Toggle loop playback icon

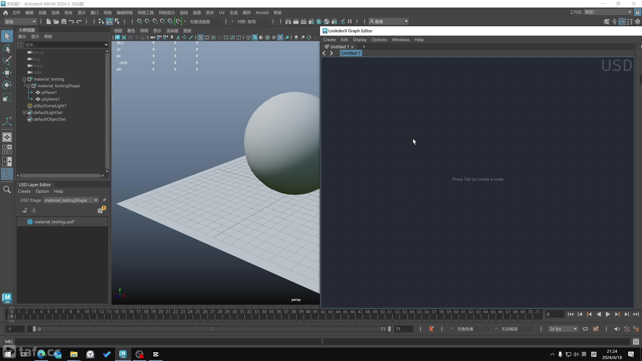(x=585, y=329)
